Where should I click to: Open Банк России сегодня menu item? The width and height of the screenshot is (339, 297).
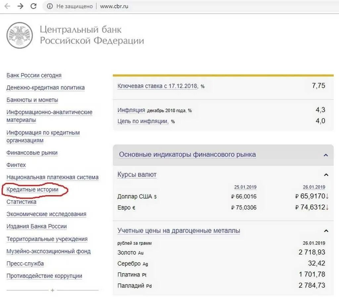[34, 75]
